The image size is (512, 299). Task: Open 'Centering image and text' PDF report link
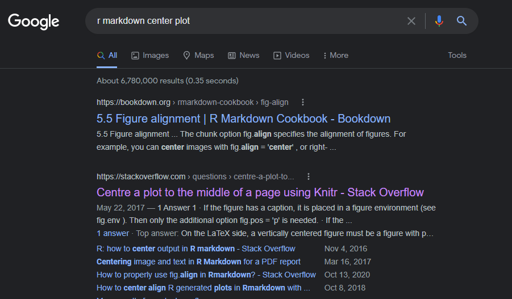click(198, 262)
